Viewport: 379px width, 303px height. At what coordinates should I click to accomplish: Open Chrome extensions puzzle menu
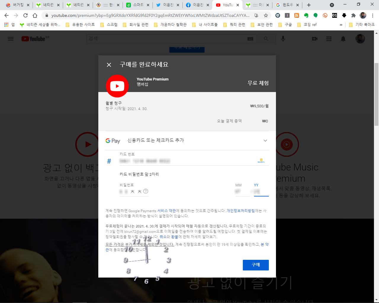pyautogui.click(x=354, y=15)
